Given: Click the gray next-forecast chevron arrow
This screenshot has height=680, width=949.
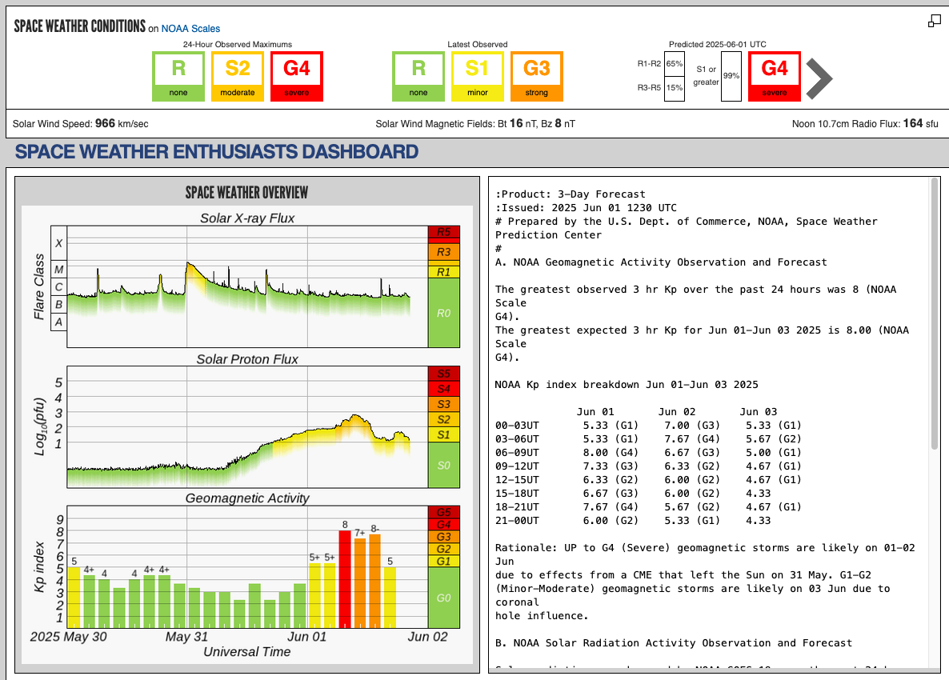Looking at the screenshot, I should tap(819, 78).
